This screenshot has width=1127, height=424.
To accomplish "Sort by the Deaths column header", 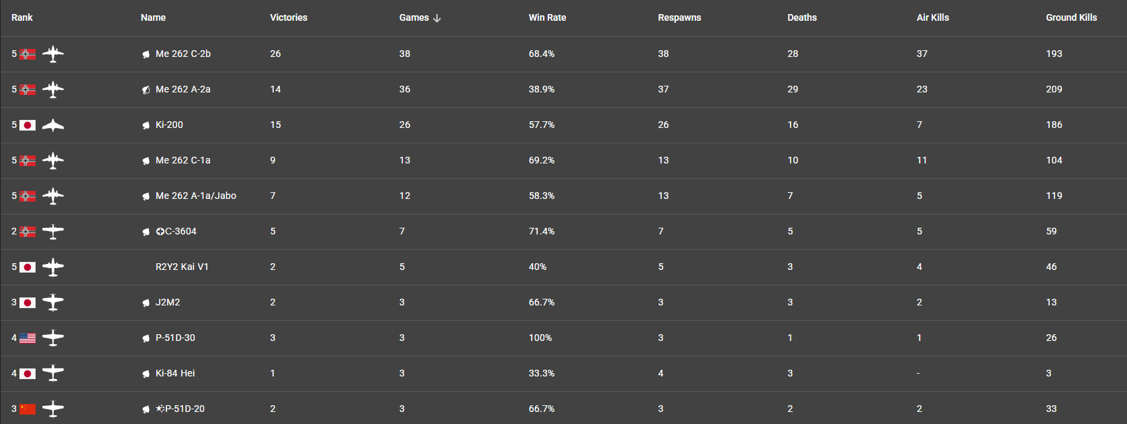I will 801,18.
